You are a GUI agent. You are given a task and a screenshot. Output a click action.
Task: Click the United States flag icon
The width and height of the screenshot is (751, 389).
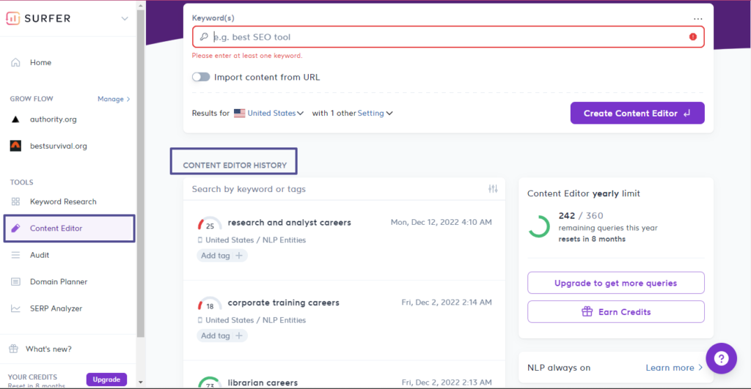pyautogui.click(x=240, y=114)
